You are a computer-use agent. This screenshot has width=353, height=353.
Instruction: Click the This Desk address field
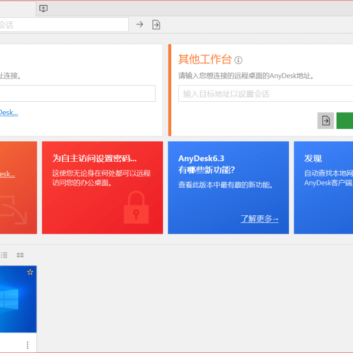point(78,93)
